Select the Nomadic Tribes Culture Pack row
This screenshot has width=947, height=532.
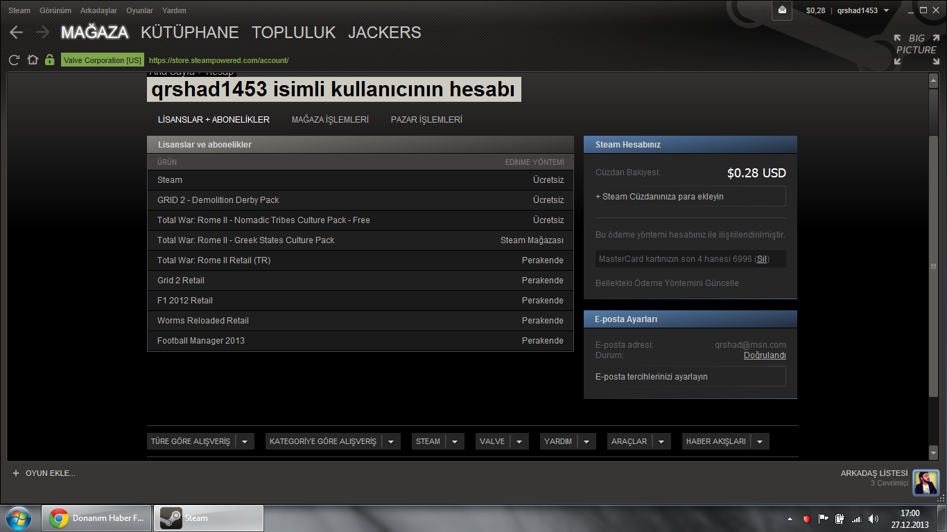pyautogui.click(x=360, y=220)
